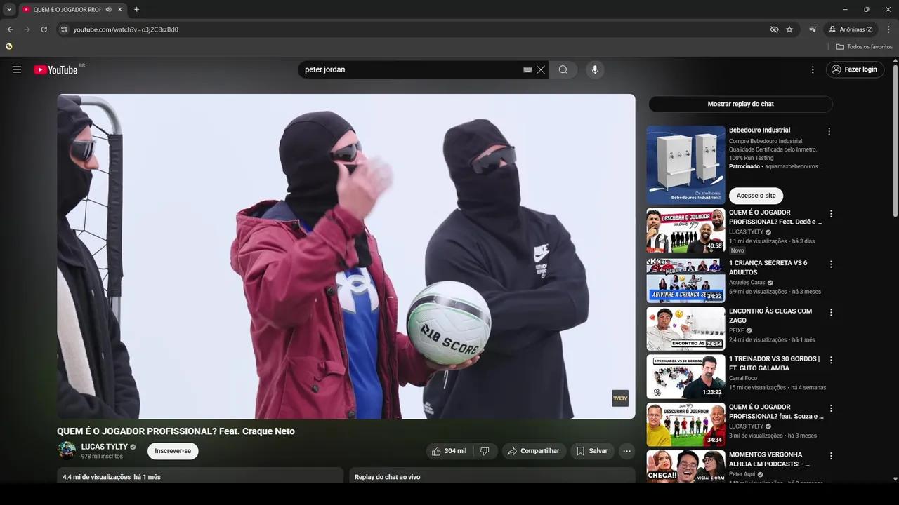Click the address bar URL field
Viewport: 899px width, 505px height.
[414, 29]
